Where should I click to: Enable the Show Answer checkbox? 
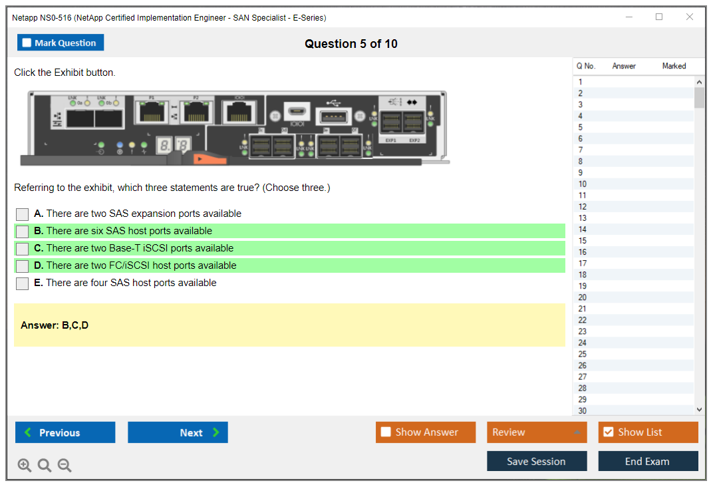[x=386, y=432]
